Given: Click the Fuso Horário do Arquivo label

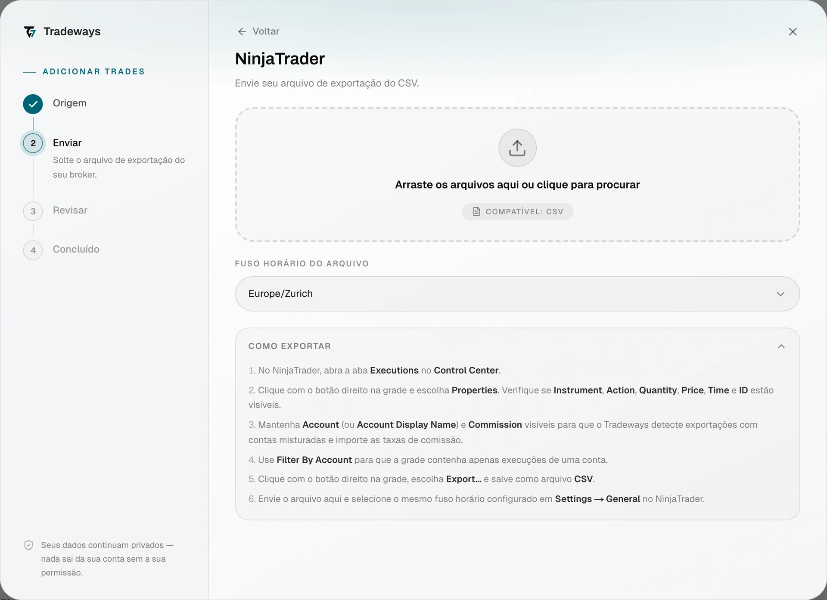Looking at the screenshot, I should [x=302, y=263].
